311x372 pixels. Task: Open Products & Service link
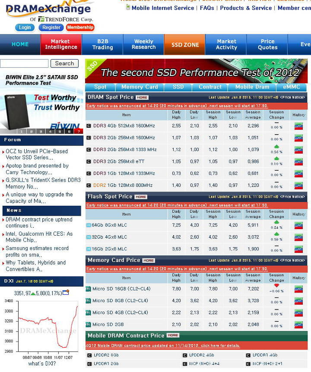point(246,8)
